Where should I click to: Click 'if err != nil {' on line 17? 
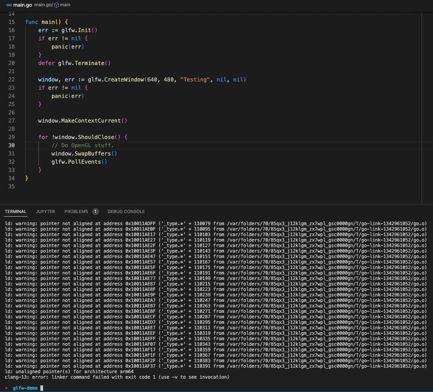(x=63, y=38)
